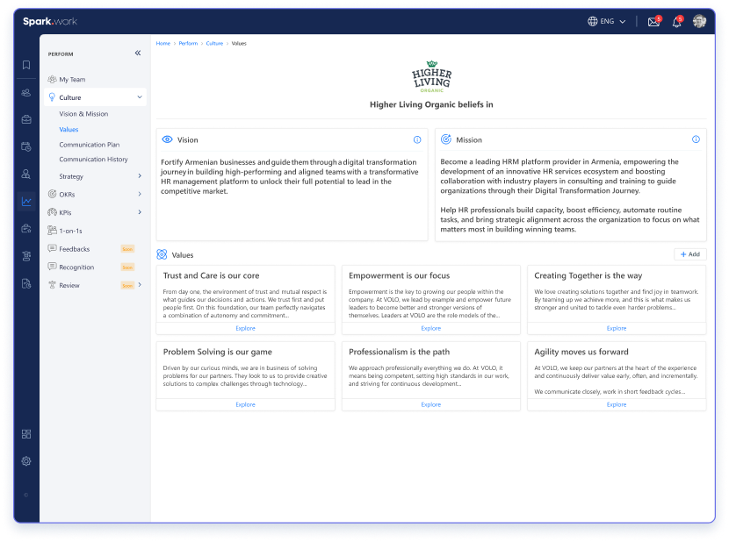The image size is (729, 542).
Task: Explore the Professionalism is the path value
Action: coord(431,404)
